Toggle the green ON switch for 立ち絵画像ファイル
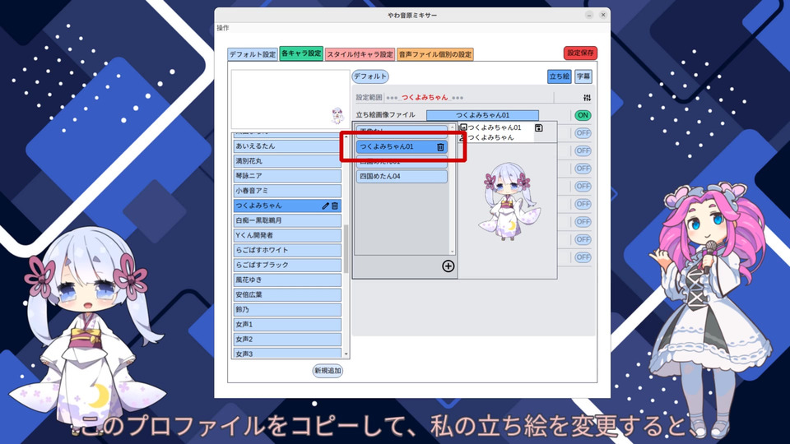Screen dimensions: 790x444 583,115
